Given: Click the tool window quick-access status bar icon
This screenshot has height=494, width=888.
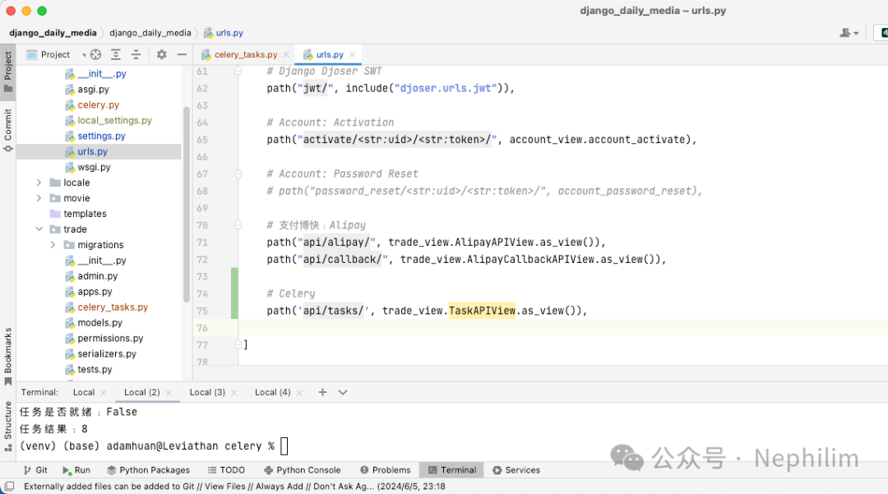Looking at the screenshot, I should (9, 486).
